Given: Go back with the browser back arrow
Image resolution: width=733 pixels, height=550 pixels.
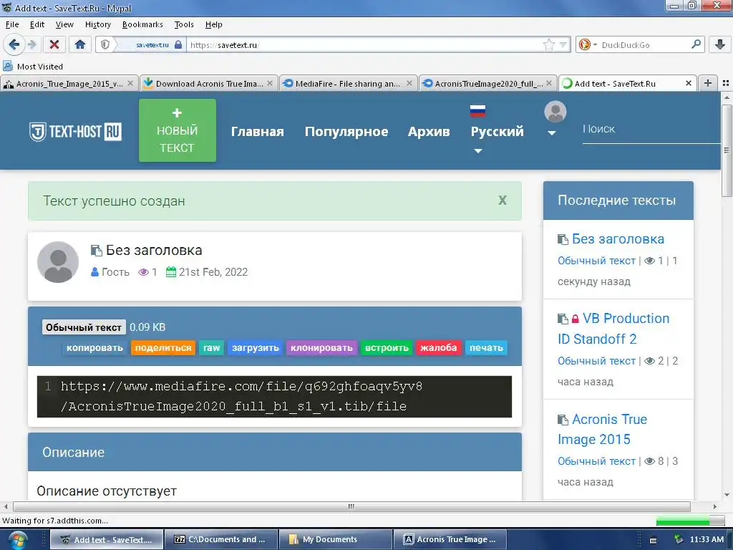Looking at the screenshot, I should tap(14, 45).
